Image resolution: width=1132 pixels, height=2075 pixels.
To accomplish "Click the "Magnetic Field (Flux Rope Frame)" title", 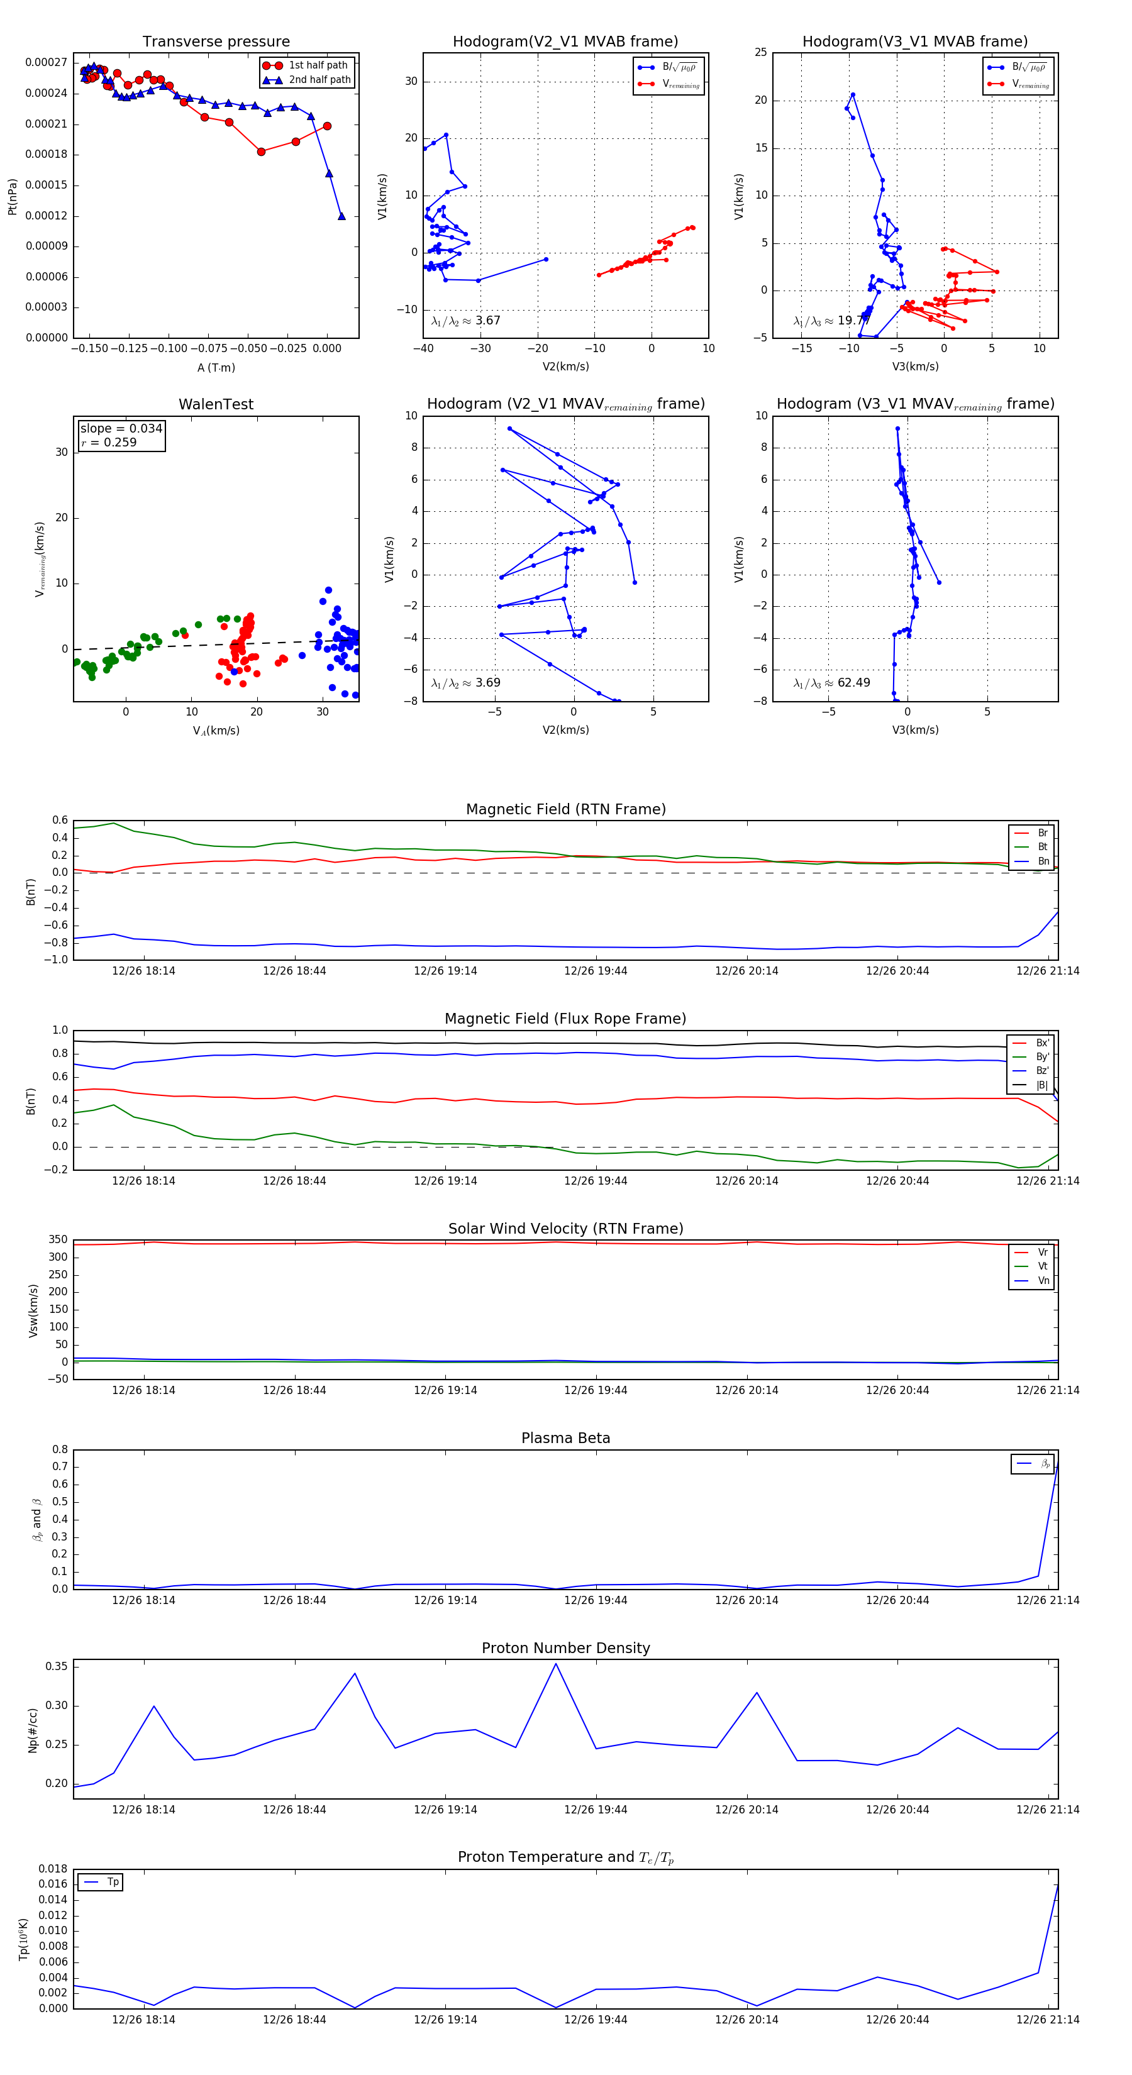I will (x=565, y=1019).
